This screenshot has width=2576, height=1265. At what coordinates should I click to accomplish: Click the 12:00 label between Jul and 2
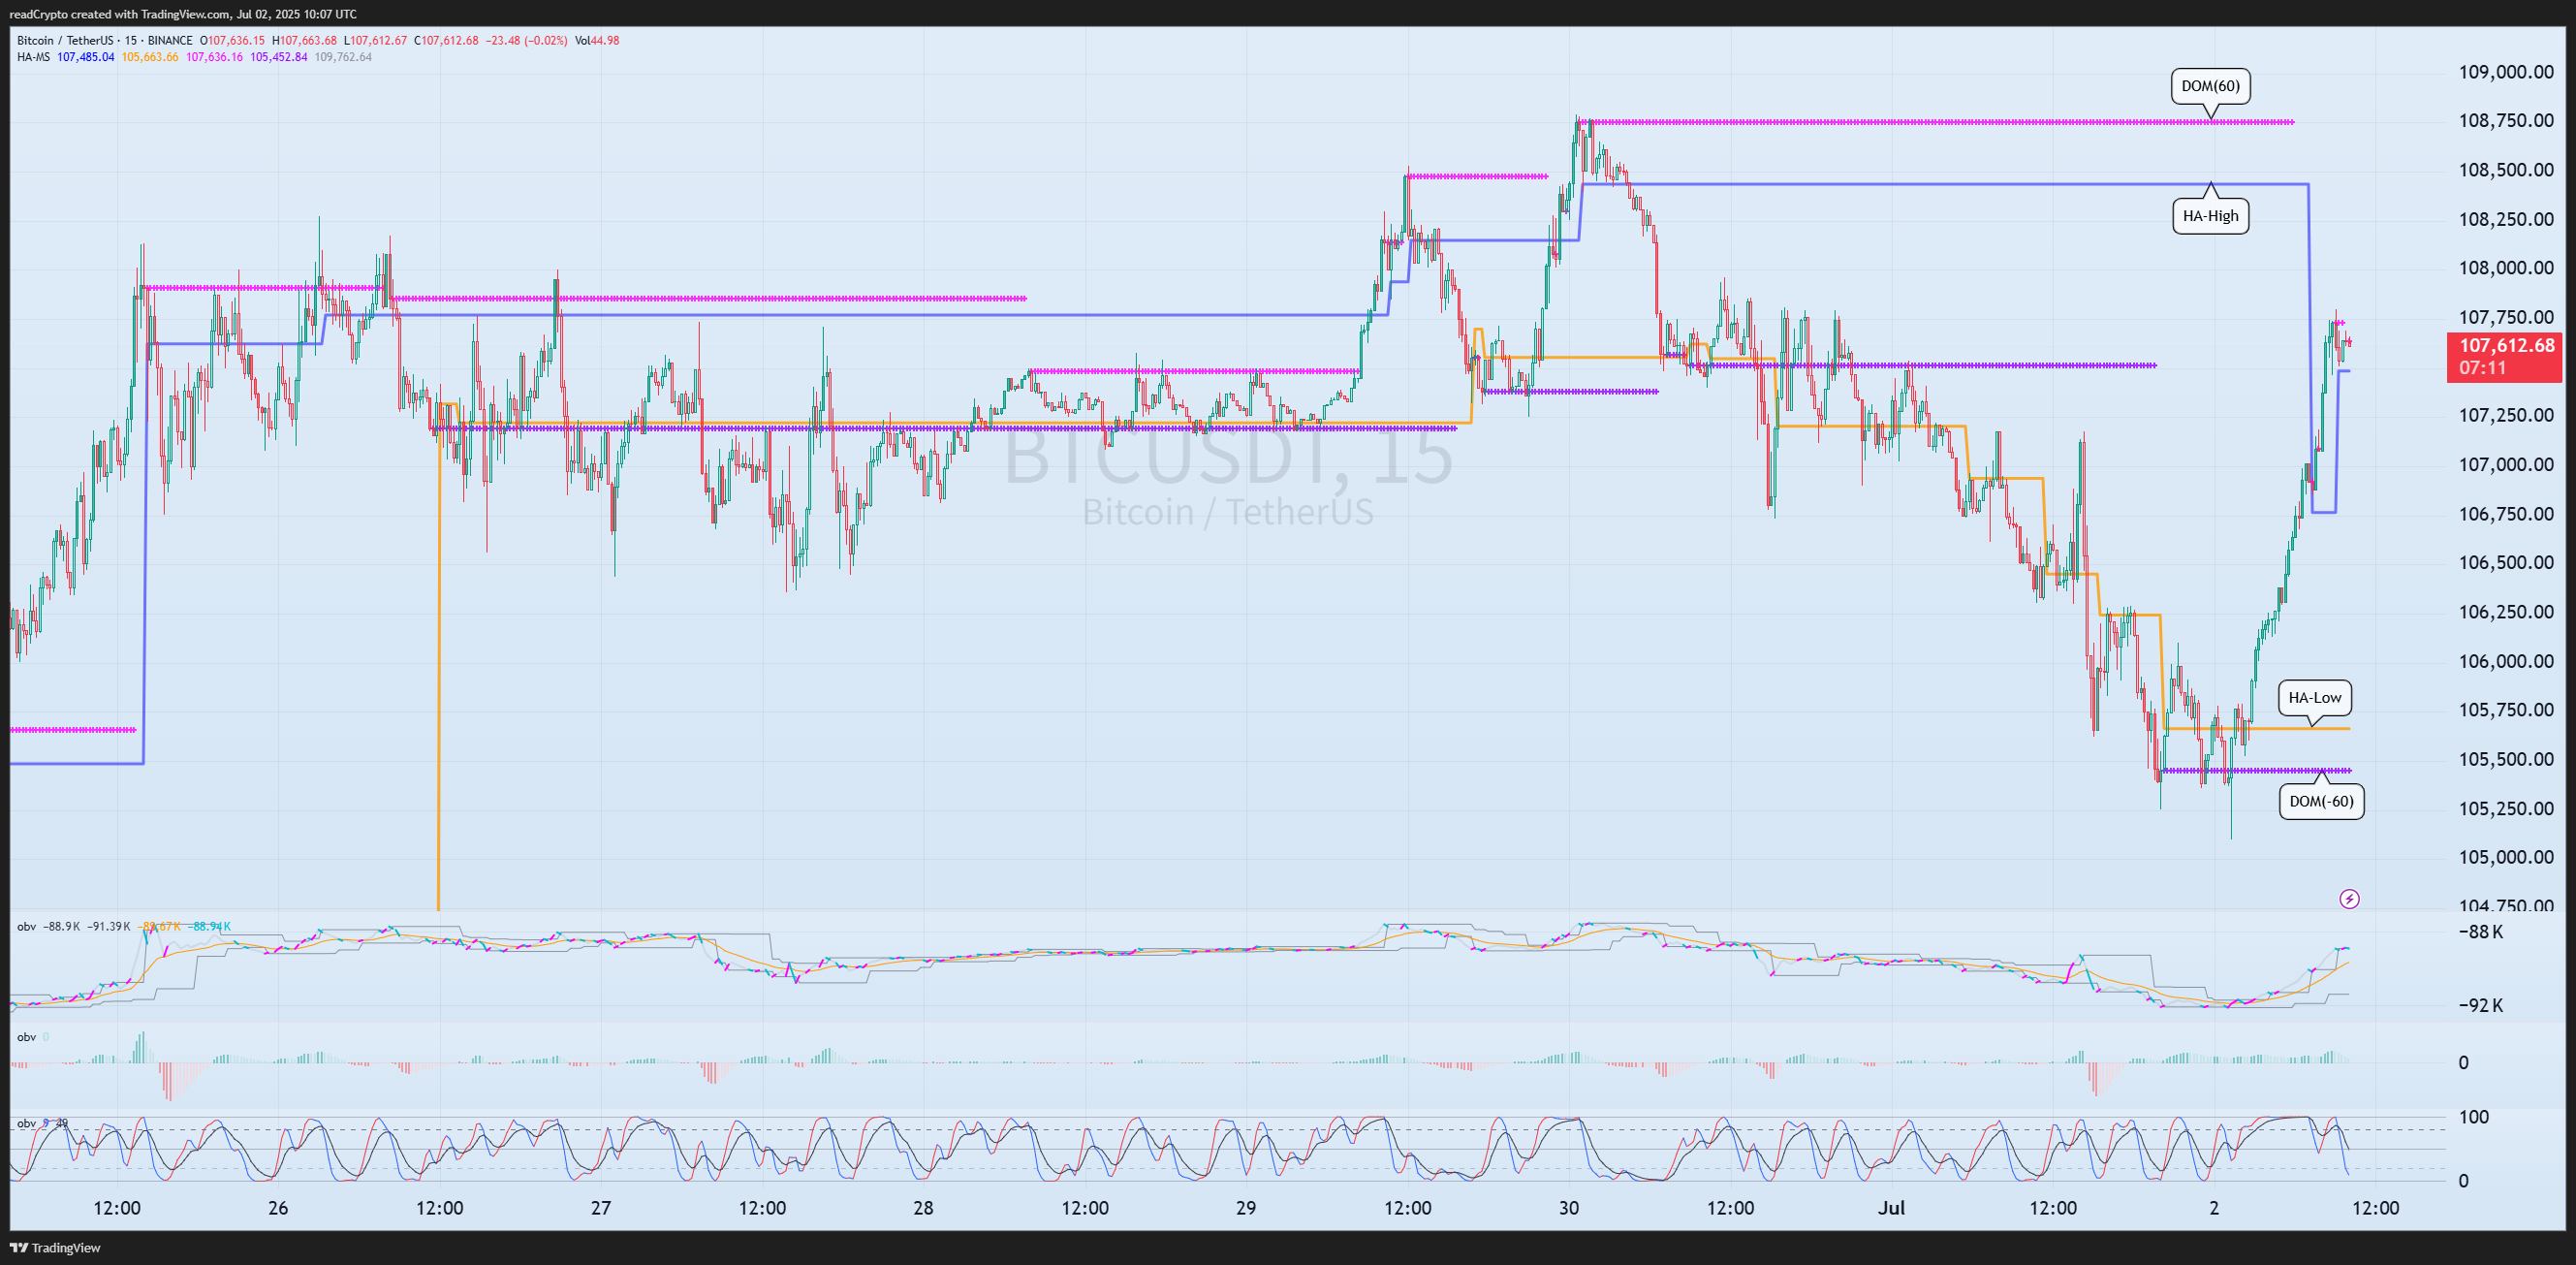point(2053,1208)
